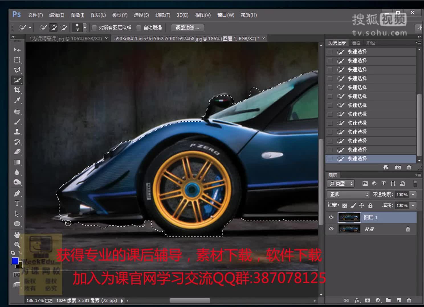Enable 'Sample All Layers' (对所有图层取样) checkbox
Image resolution: width=424 pixels, height=307 pixels.
(x=94, y=28)
